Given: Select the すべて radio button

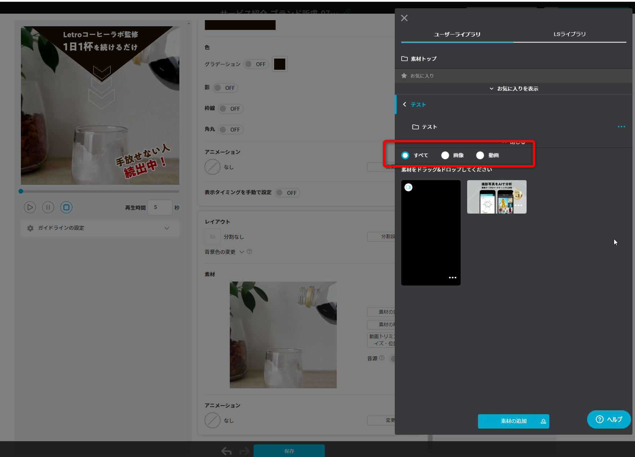Looking at the screenshot, I should point(405,155).
